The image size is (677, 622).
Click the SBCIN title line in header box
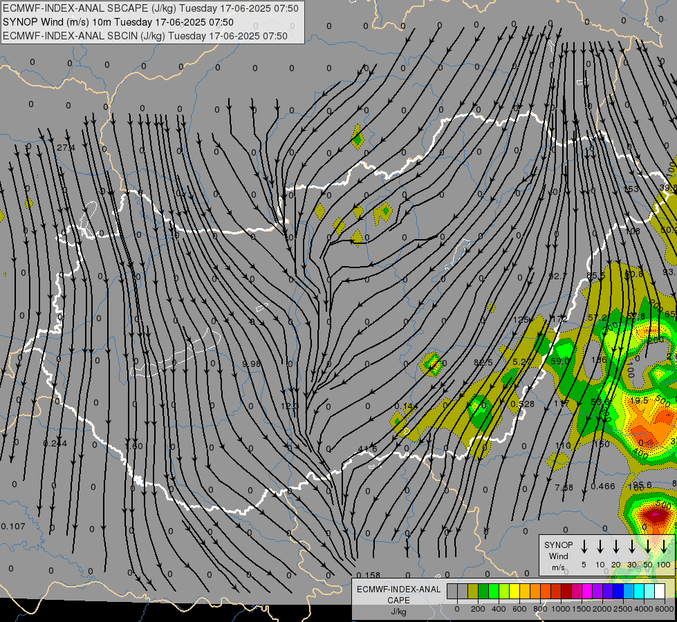click(x=145, y=36)
